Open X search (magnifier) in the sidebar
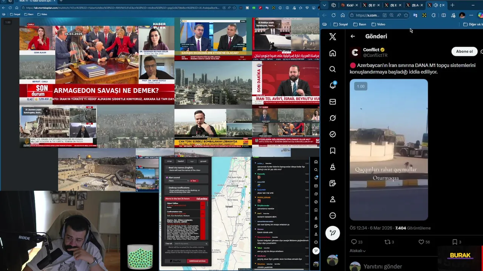The width and height of the screenshot is (483, 271). [x=332, y=69]
